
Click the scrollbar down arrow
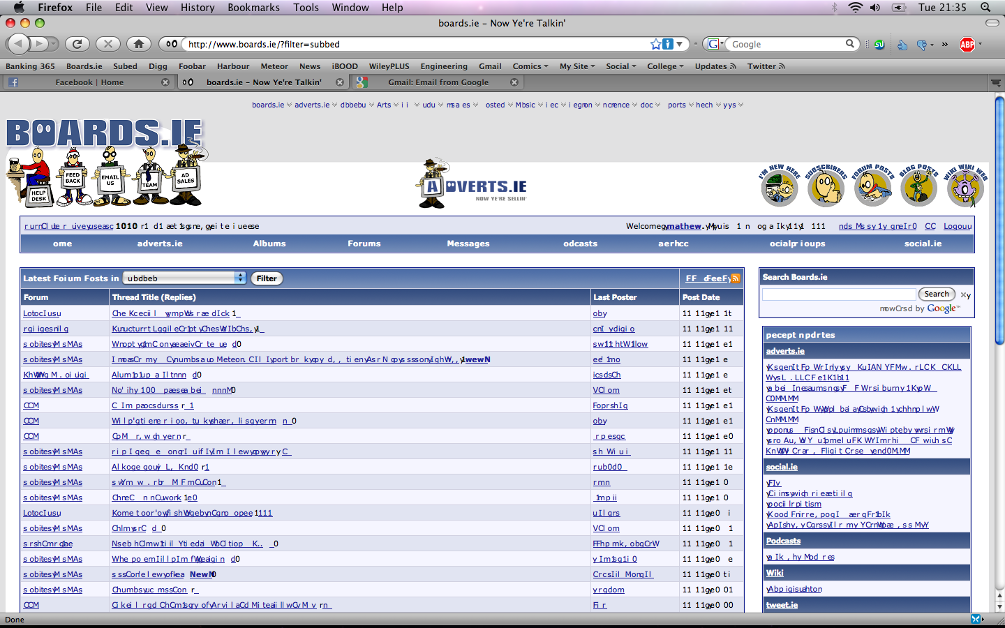tap(999, 607)
